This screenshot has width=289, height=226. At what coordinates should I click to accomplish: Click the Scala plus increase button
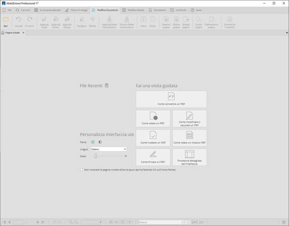pyautogui.click(x=126, y=156)
